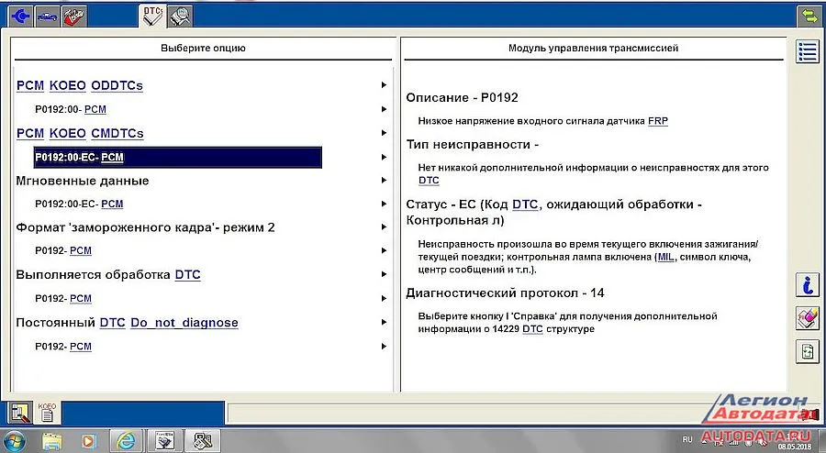Select 'Формат замороженного кадра - режим 2' heading
The width and height of the screenshot is (826, 453).
pos(145,227)
